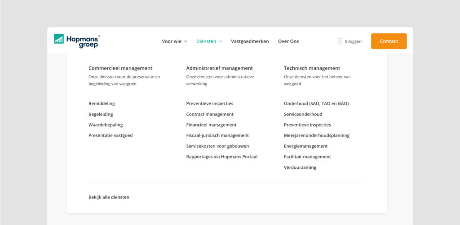Screen dimensions: 460x225
Task: Select the Administratief management heading
Action: tap(219, 68)
